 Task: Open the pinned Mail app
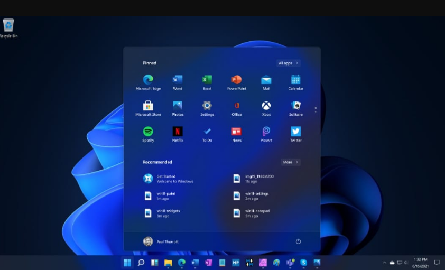click(x=266, y=82)
